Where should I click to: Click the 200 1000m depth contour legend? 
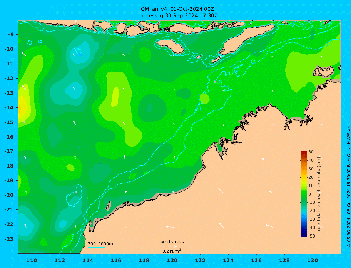[x=100, y=244]
